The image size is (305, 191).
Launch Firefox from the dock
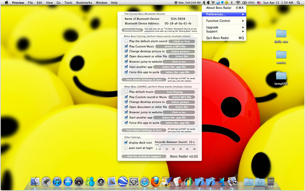156,182
